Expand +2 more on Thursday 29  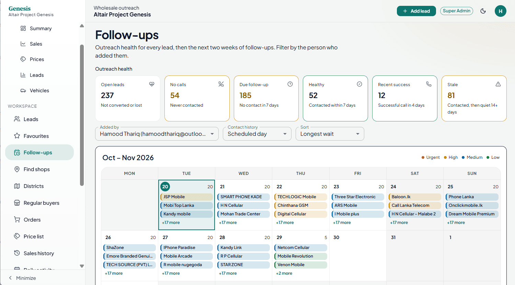(284, 273)
